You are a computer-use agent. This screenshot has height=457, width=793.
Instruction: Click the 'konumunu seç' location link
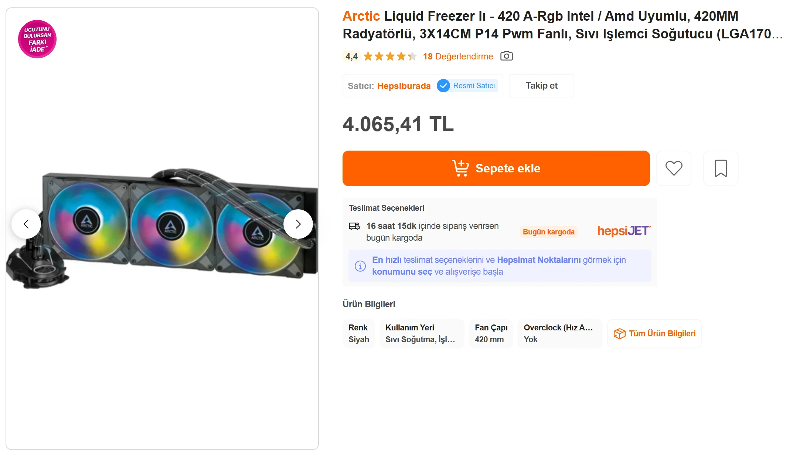click(x=402, y=272)
